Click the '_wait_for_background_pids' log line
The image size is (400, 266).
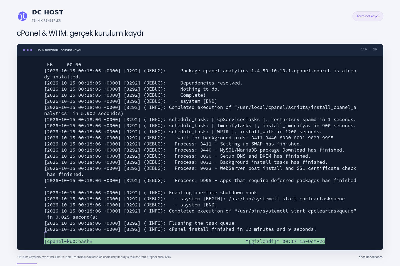pos(189,138)
